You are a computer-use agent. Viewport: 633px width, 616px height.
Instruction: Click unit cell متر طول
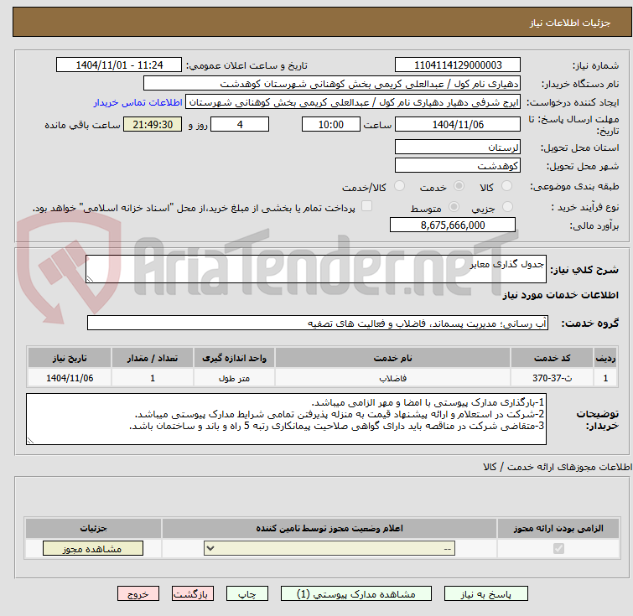(234, 378)
